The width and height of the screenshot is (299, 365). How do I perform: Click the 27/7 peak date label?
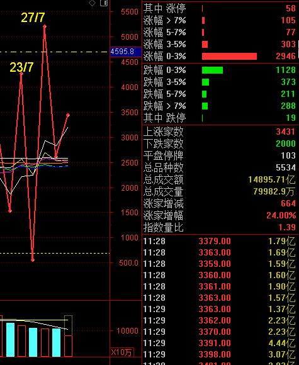click(x=33, y=18)
